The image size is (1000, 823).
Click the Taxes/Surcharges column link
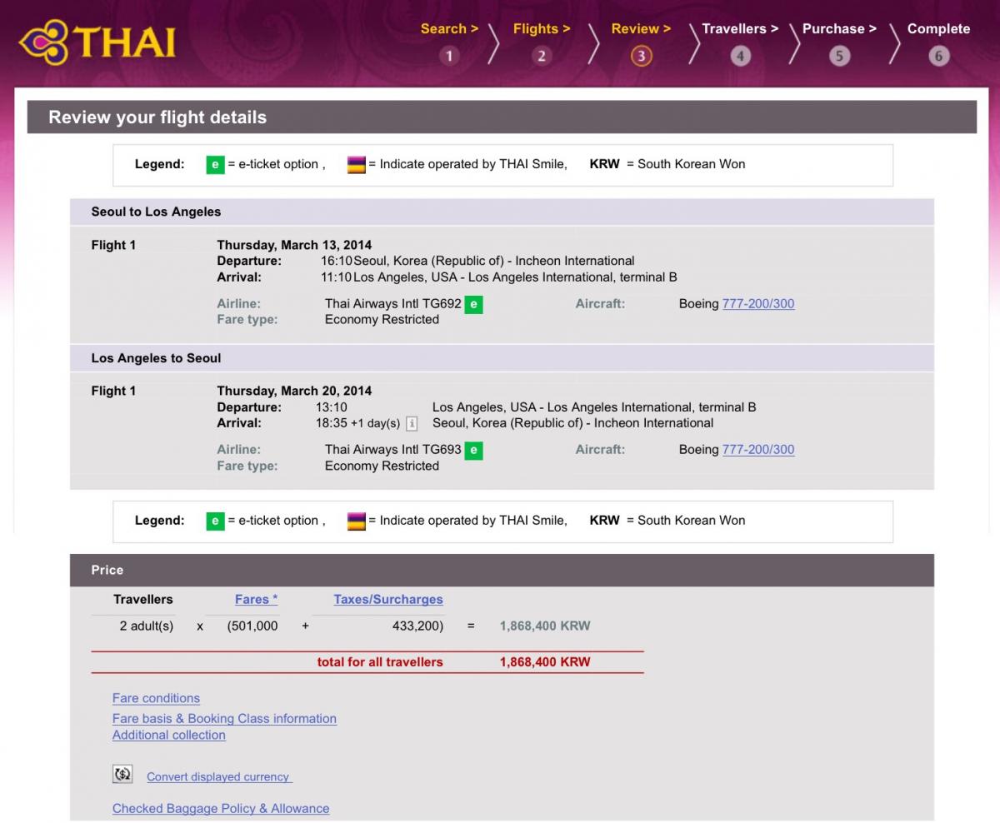388,599
